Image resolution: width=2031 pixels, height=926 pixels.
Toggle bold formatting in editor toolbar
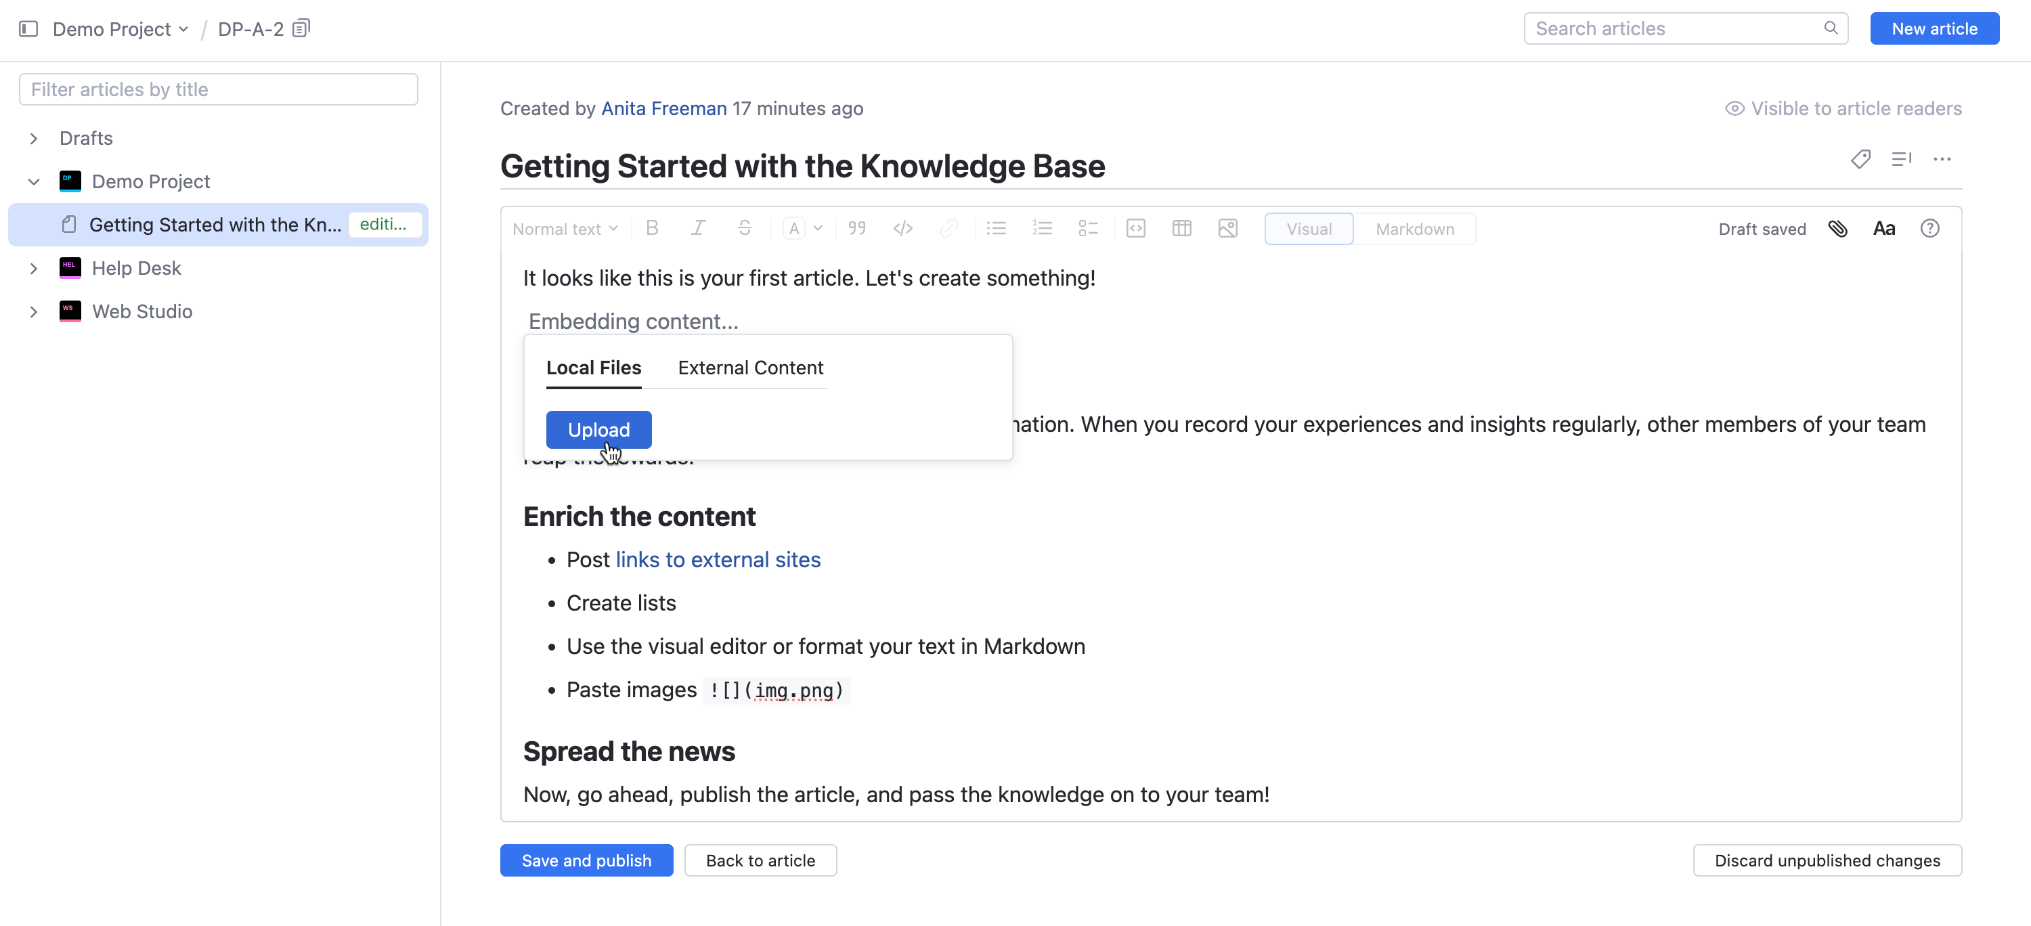click(x=652, y=229)
